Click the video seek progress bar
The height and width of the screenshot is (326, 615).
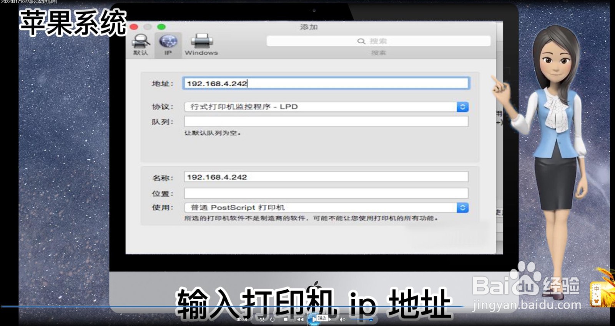[x=307, y=306]
